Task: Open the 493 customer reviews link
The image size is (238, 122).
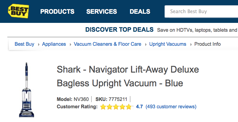Action: pos(171,107)
